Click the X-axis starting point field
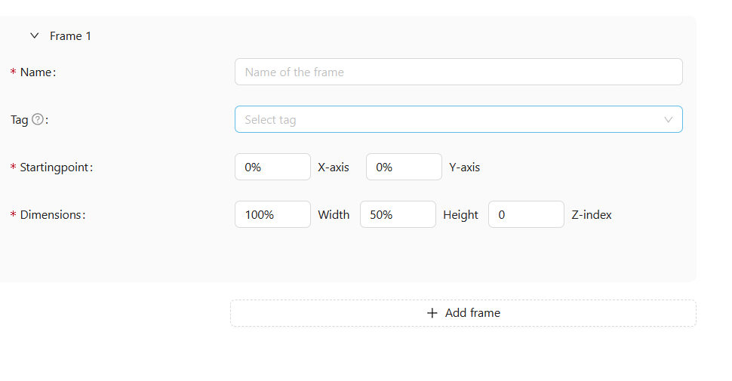 (x=272, y=167)
